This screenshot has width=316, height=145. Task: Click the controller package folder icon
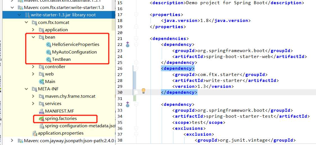42,67
